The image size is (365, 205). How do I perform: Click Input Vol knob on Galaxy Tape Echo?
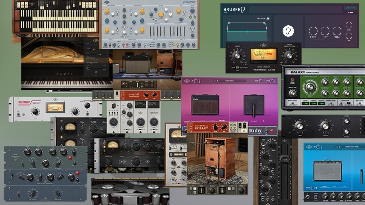tap(292, 93)
